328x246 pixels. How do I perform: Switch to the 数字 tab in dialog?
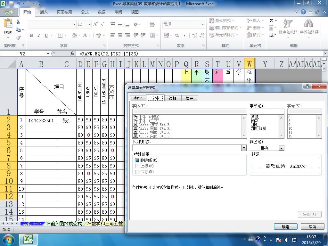(138, 98)
